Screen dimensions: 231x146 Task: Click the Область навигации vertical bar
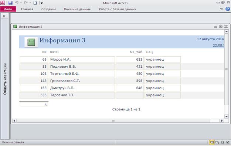pos(5,79)
